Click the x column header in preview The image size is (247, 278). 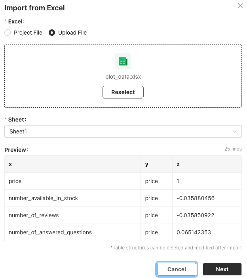coord(10,164)
